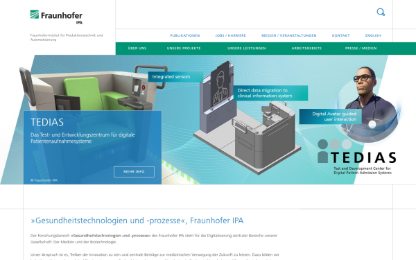The width and height of the screenshot is (416, 260).
Task: Open the search magnifier icon
Action: (x=381, y=12)
